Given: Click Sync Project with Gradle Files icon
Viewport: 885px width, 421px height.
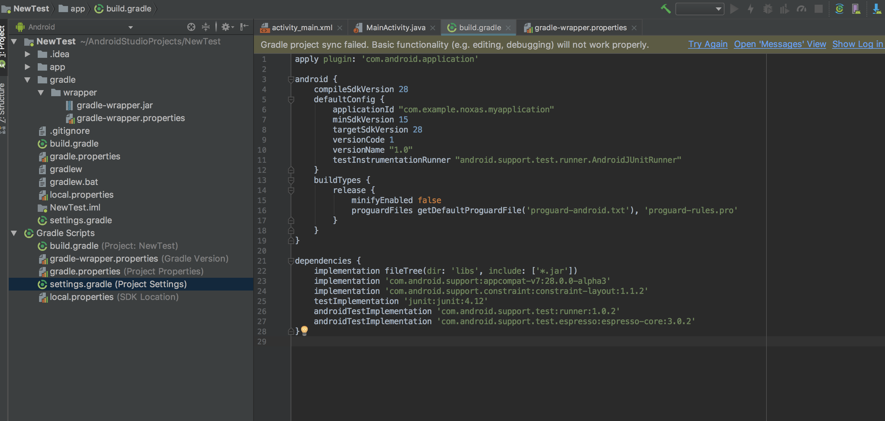Looking at the screenshot, I should [x=839, y=9].
